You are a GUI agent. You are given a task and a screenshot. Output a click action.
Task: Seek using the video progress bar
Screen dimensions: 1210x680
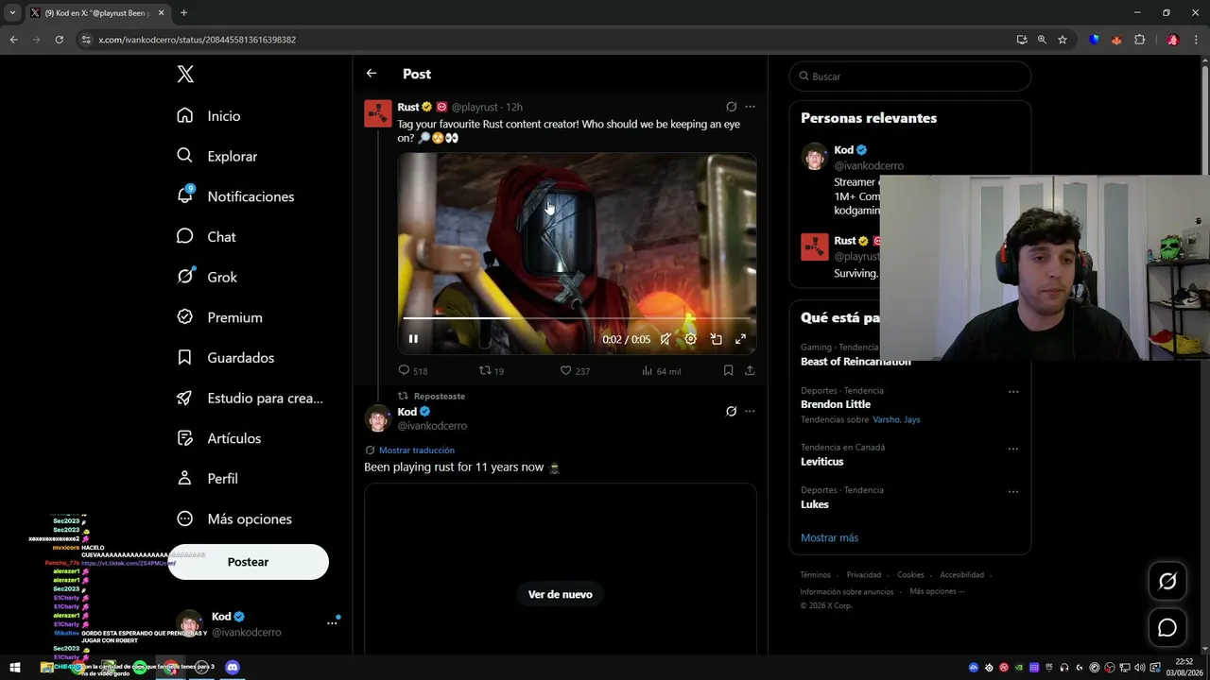pos(577,318)
